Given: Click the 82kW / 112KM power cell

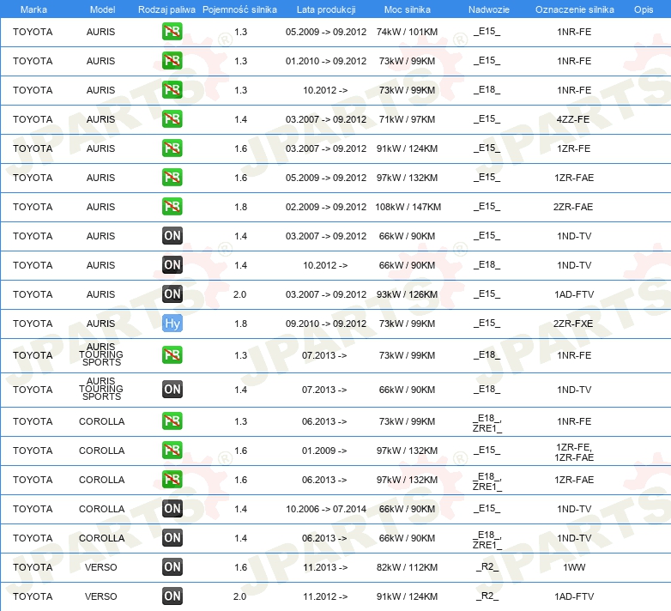Looking at the screenshot, I should coord(407,567).
